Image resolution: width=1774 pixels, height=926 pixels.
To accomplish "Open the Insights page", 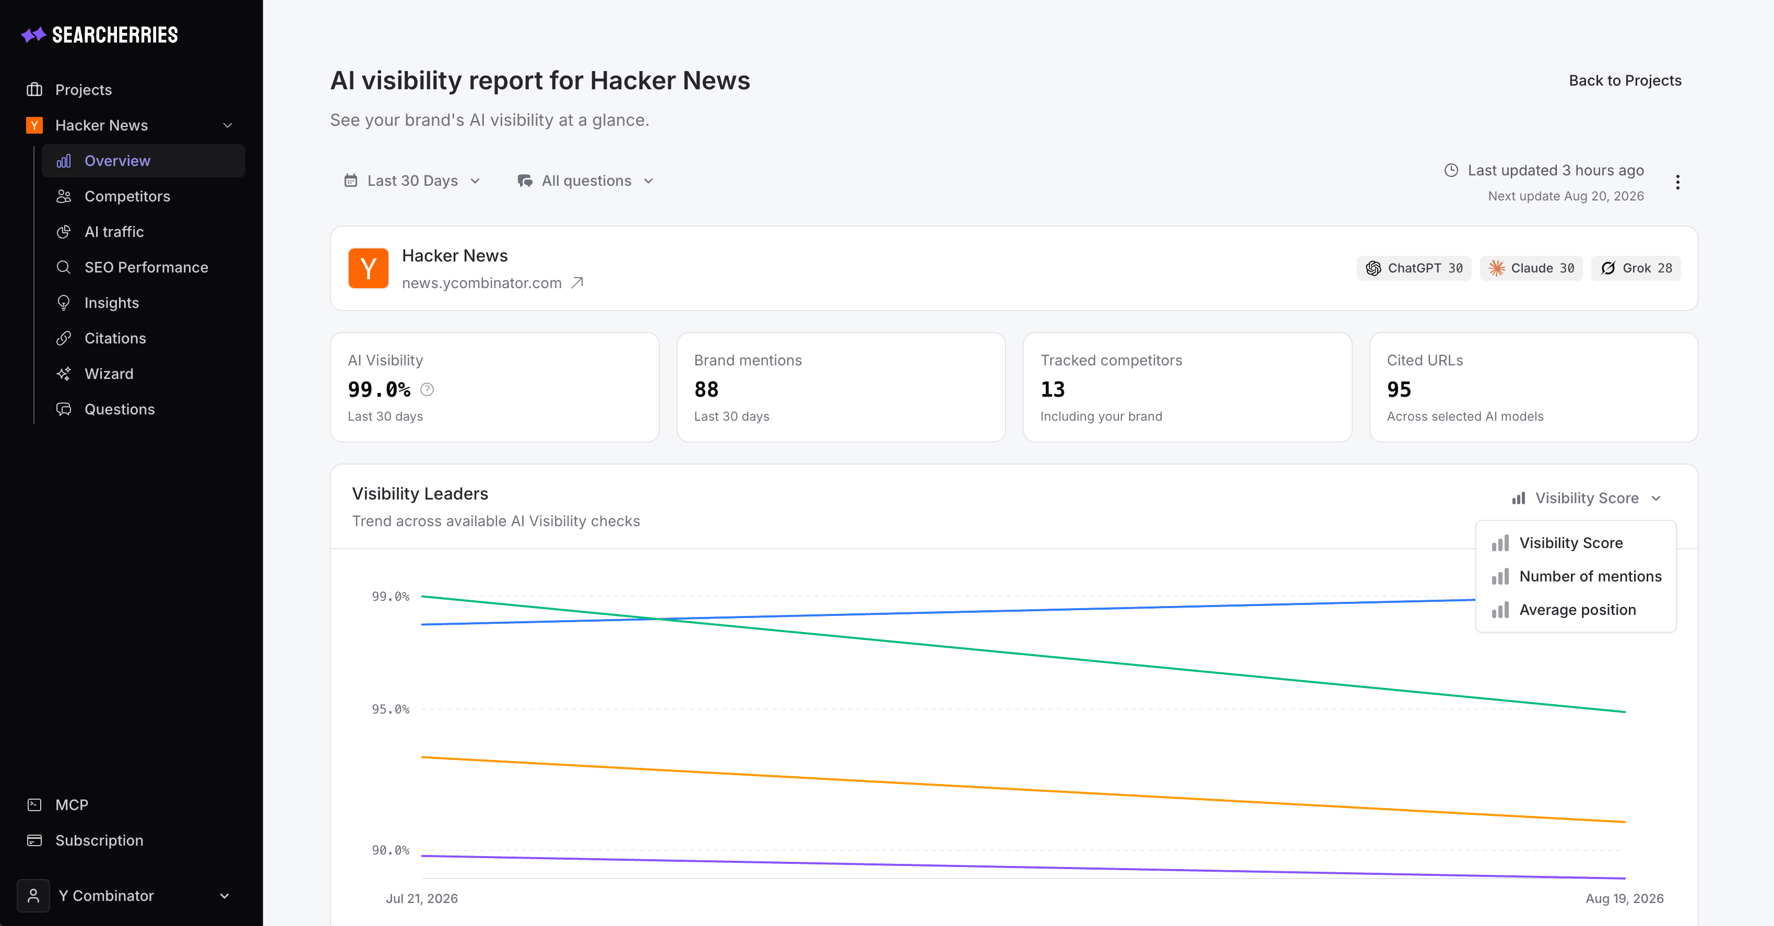I will tap(143, 303).
